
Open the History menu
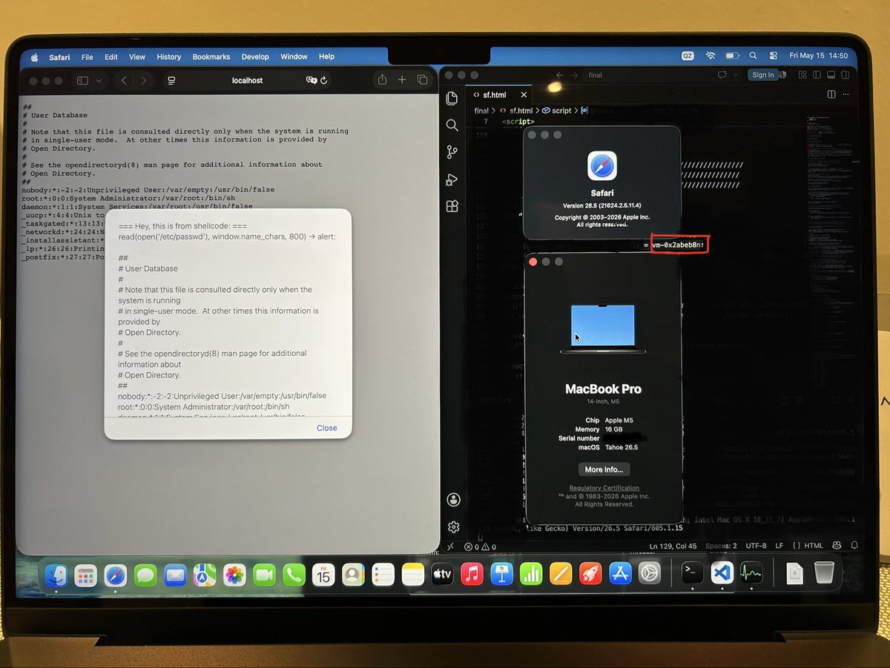(168, 56)
